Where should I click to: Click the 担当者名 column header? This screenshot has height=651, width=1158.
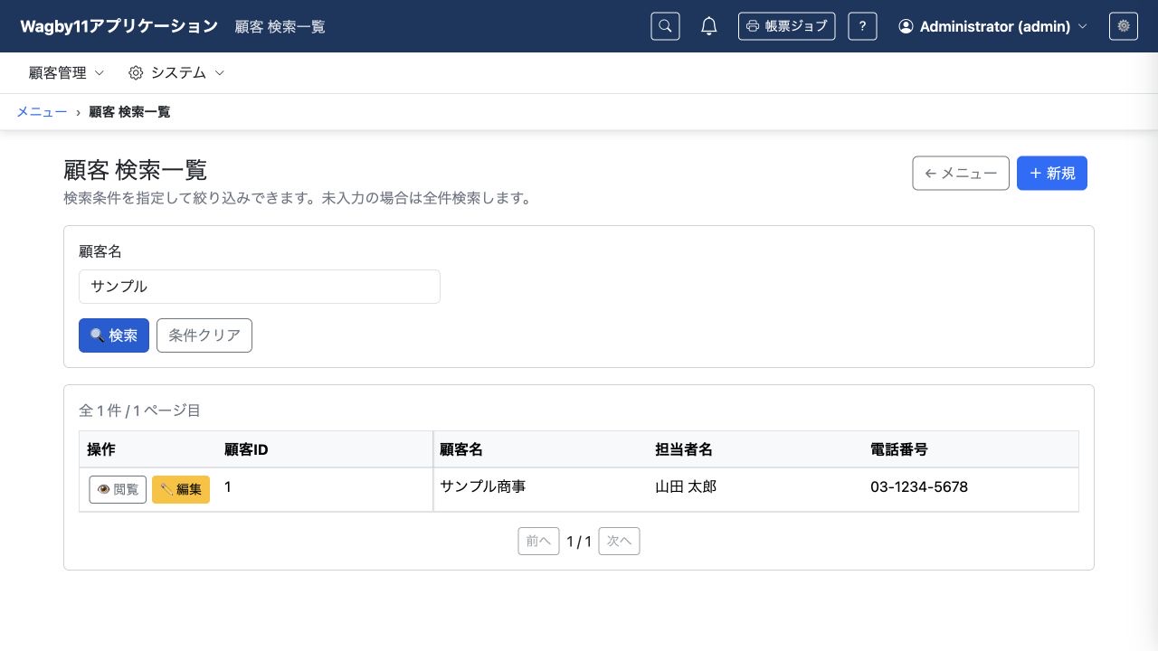[755, 449]
